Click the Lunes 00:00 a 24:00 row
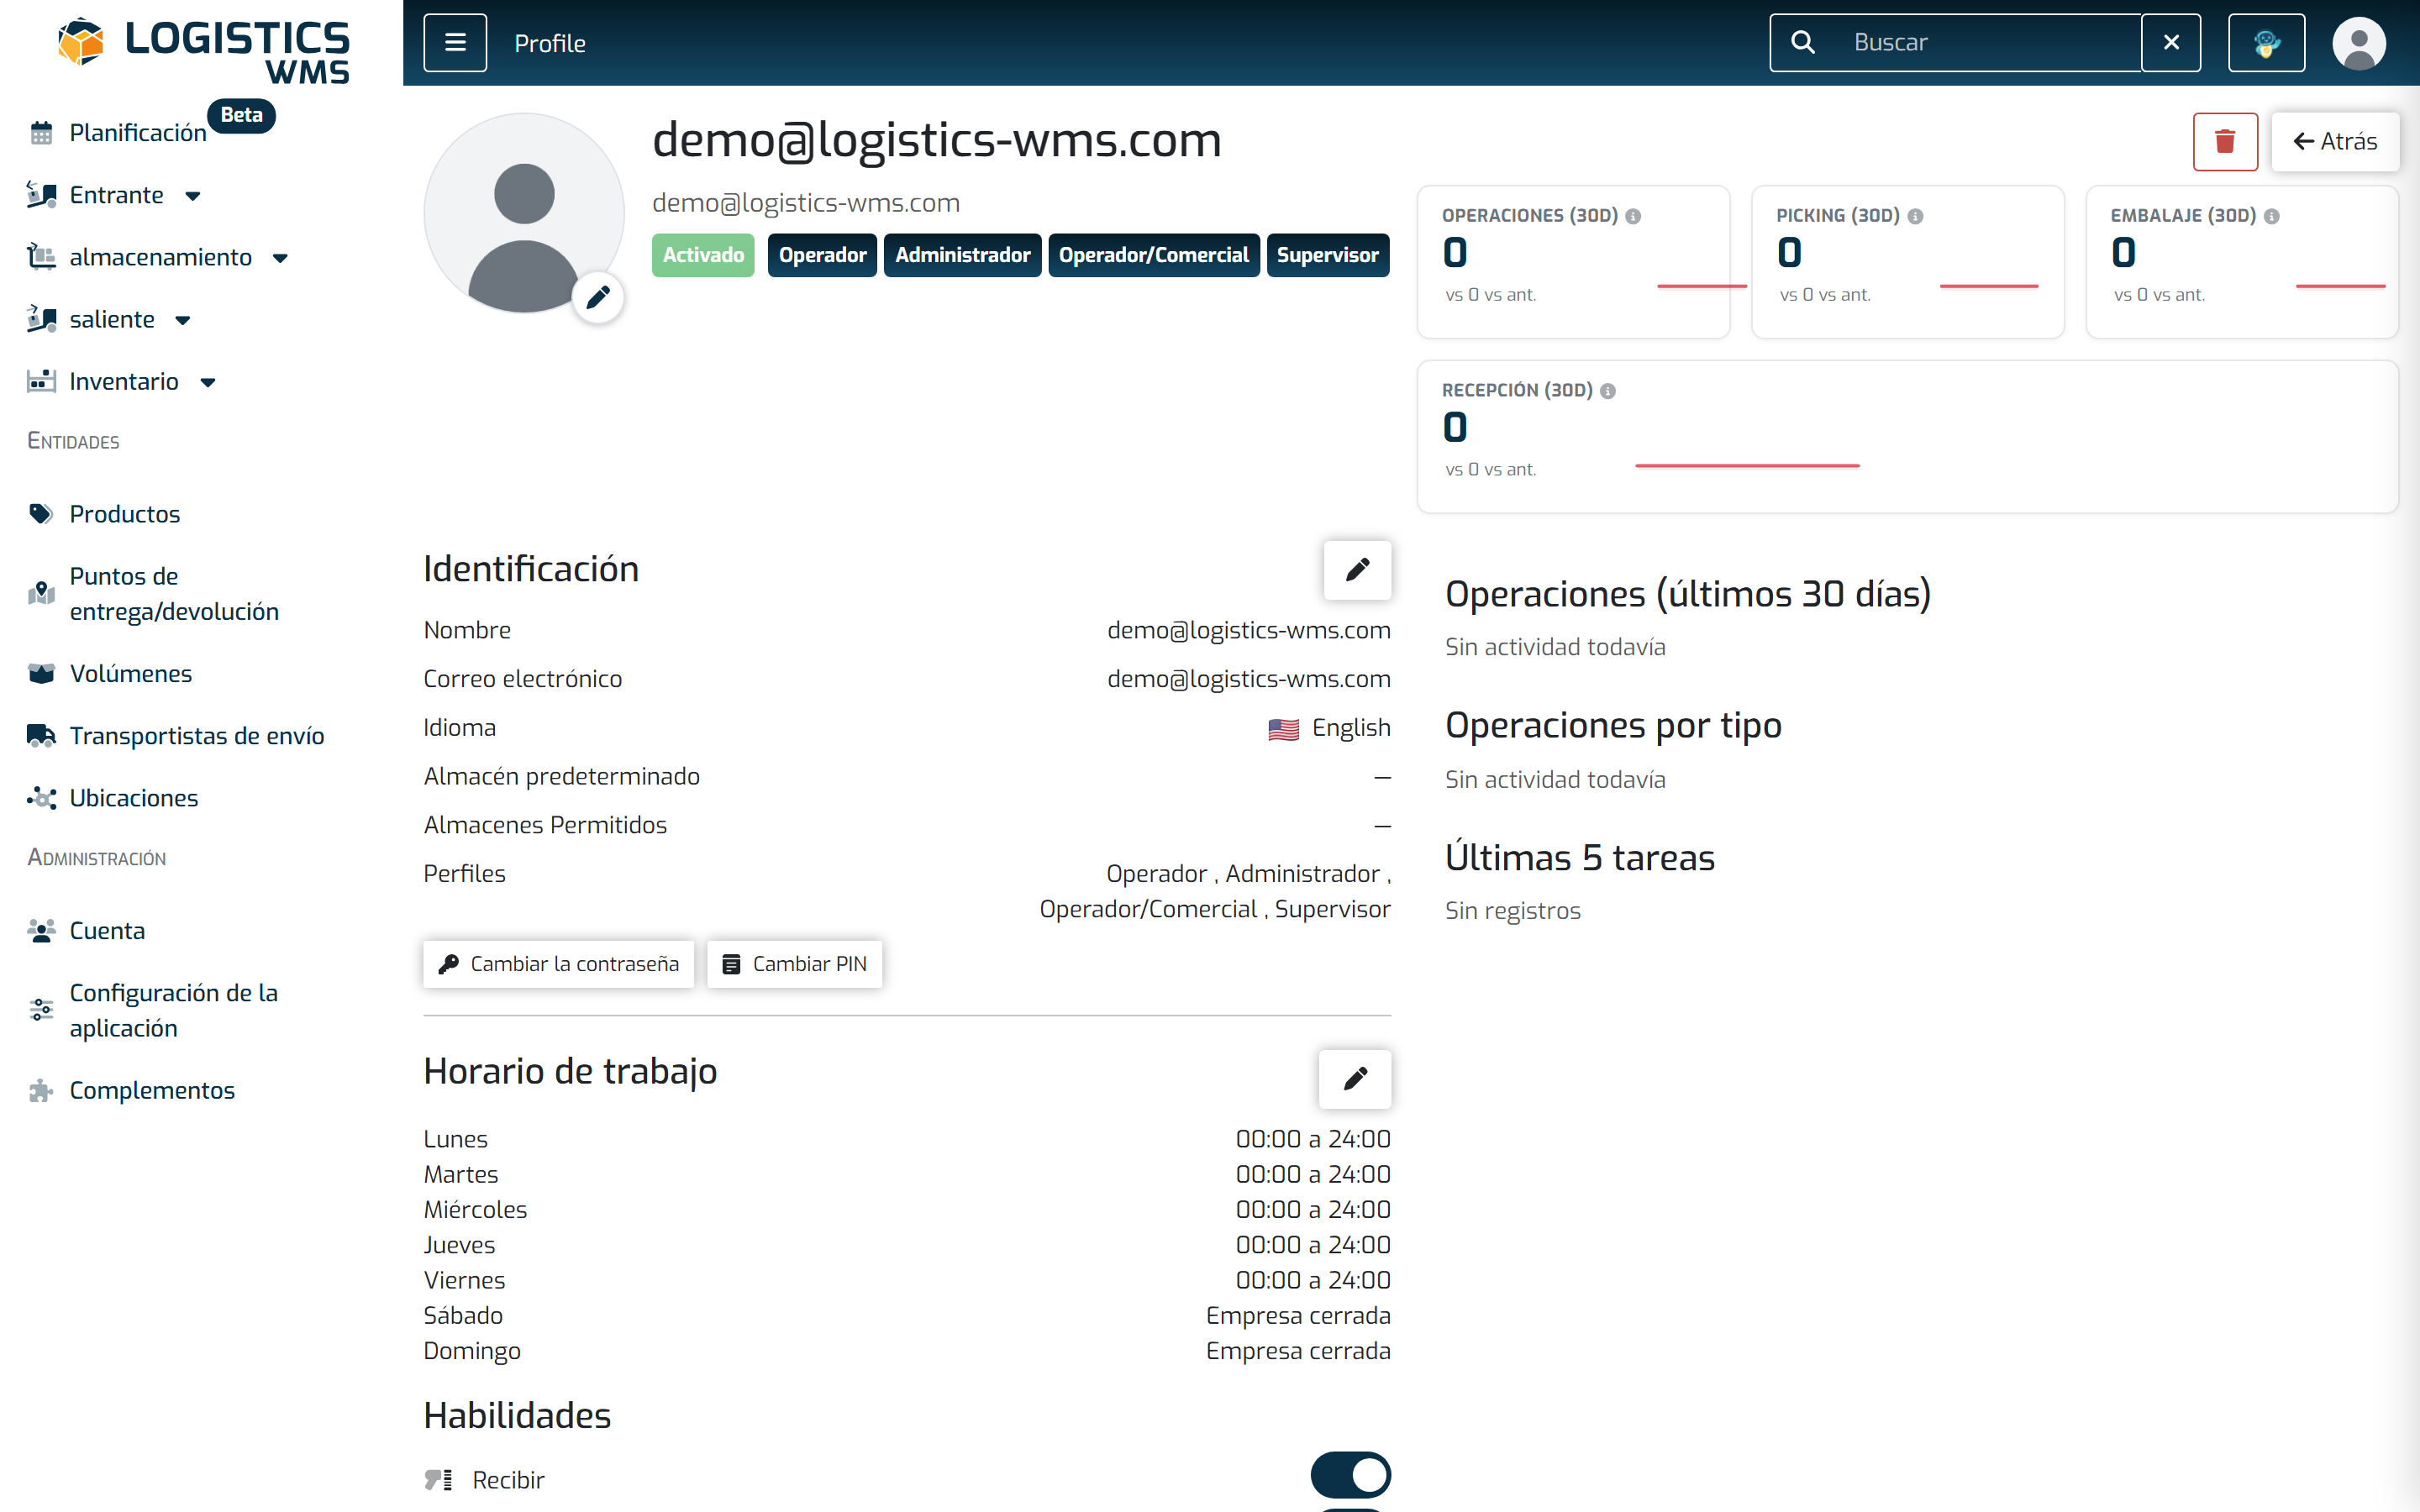The image size is (2420, 1512). 907,1140
